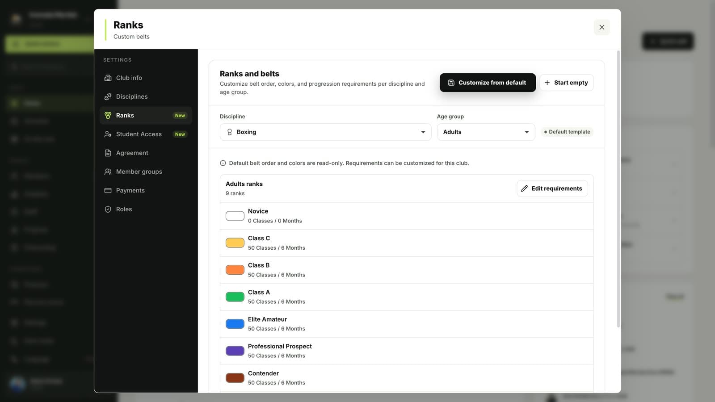Open Member groups settings
Image resolution: width=715 pixels, height=402 pixels.
146,172
